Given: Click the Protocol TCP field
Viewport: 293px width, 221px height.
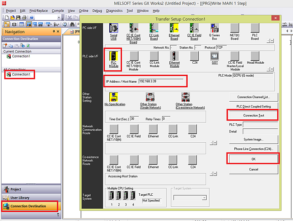Looking at the screenshot, I should tap(222, 47).
